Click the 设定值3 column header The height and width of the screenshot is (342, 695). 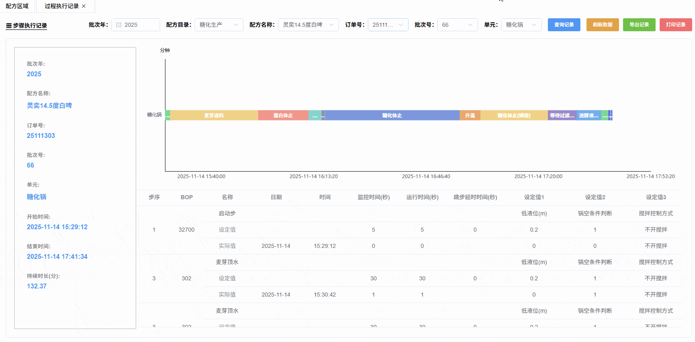[x=656, y=197]
